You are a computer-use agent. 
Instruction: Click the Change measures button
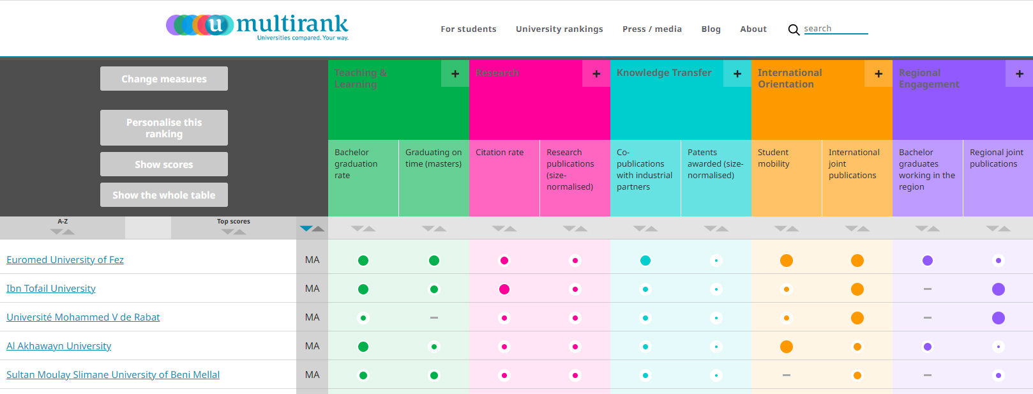(x=164, y=79)
